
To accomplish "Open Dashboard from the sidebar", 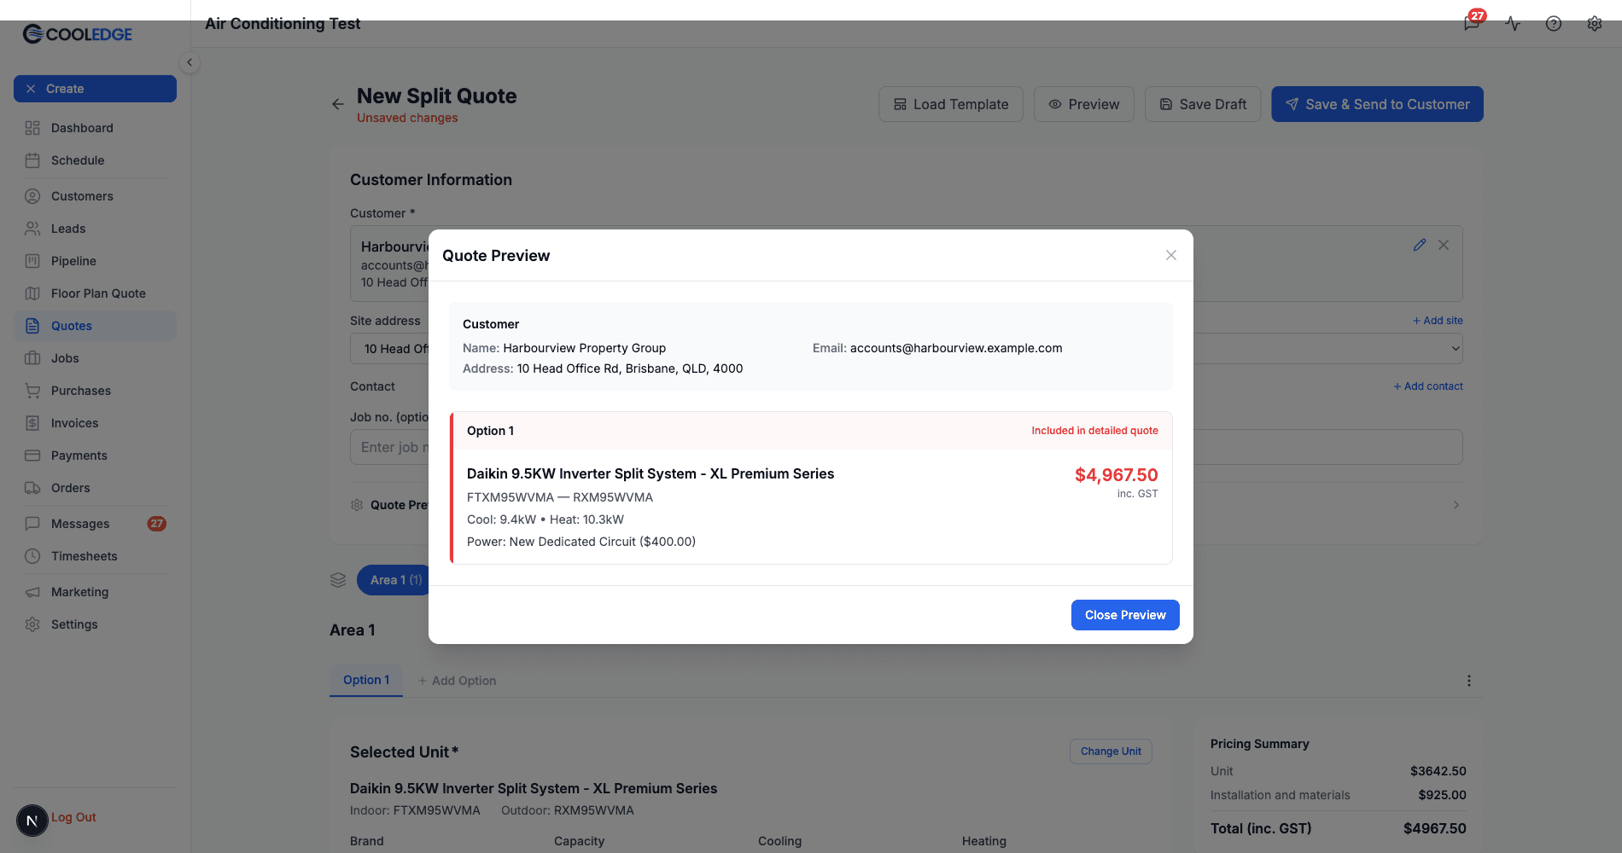I will [x=95, y=128].
